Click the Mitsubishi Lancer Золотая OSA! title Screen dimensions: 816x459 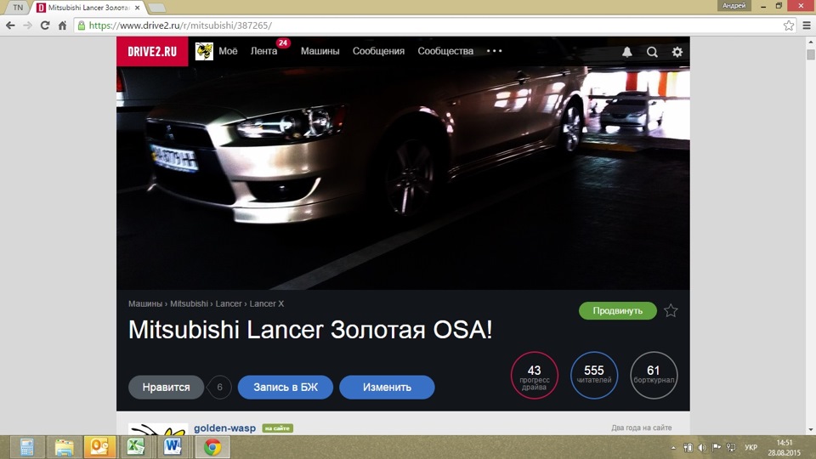pyautogui.click(x=310, y=330)
